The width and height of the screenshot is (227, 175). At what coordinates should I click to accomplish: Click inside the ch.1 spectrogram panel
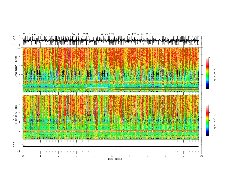coord(110,70)
